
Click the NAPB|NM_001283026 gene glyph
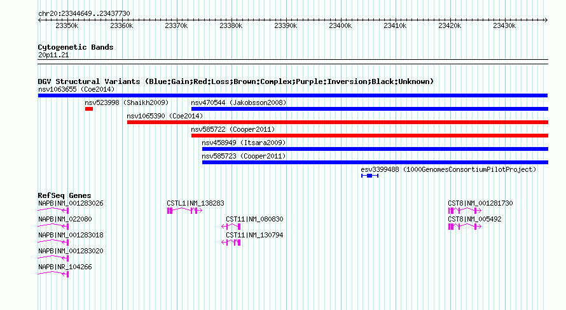click(x=53, y=210)
